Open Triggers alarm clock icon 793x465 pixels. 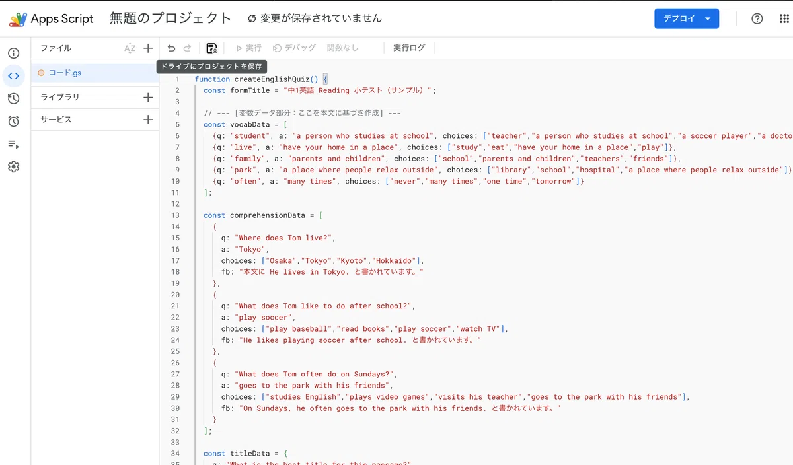coord(13,122)
